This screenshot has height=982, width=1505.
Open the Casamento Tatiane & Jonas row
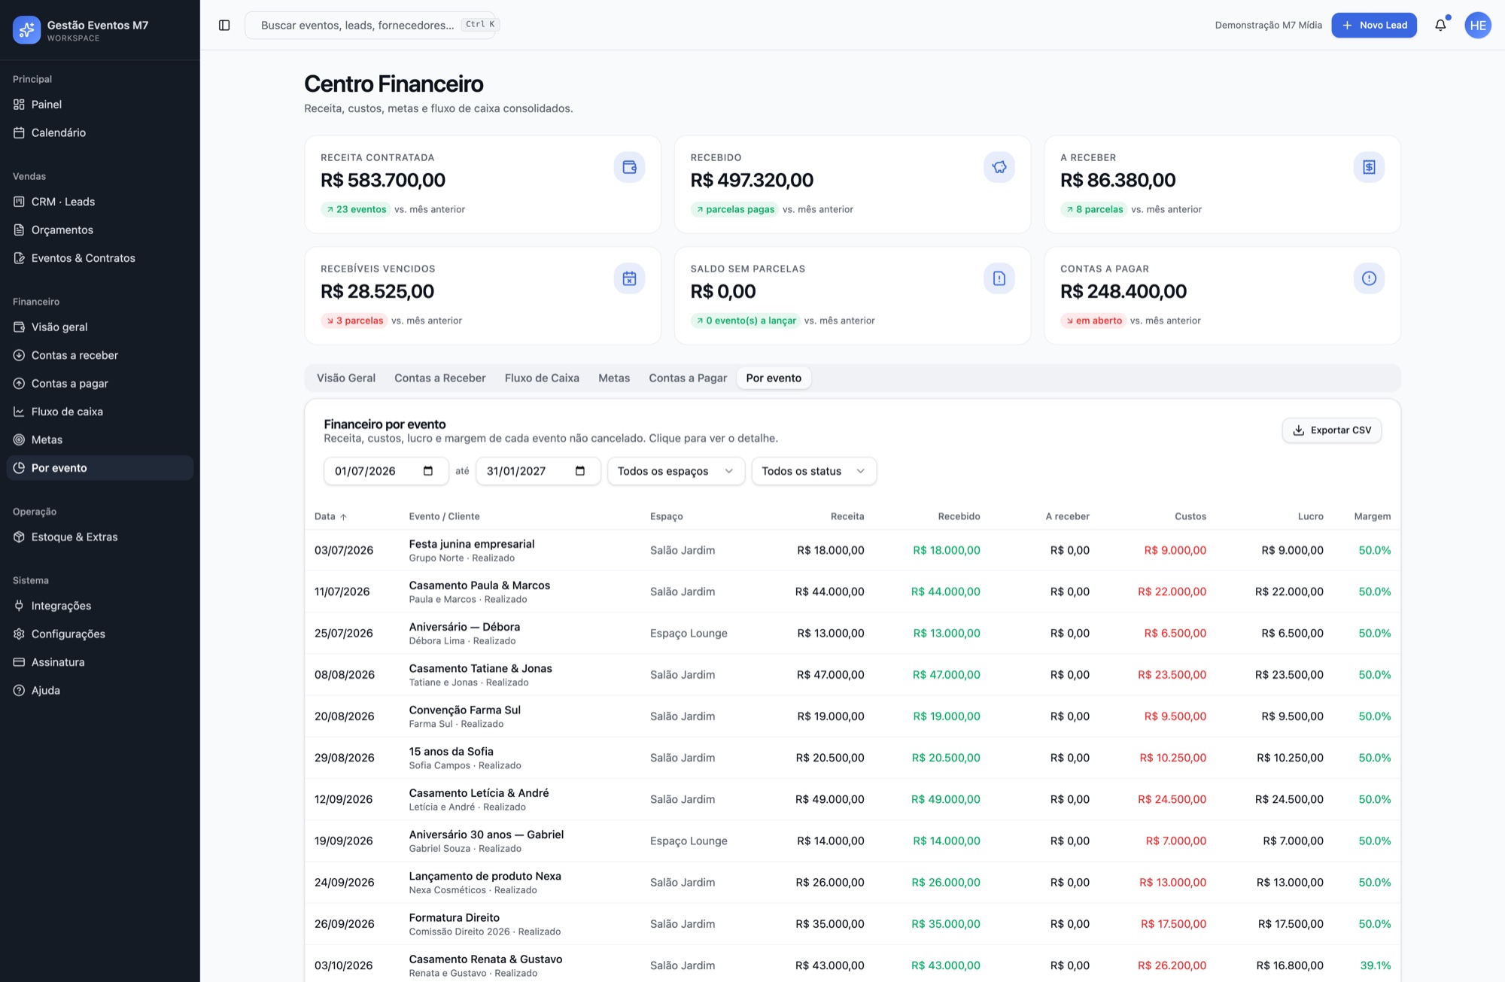(x=853, y=675)
